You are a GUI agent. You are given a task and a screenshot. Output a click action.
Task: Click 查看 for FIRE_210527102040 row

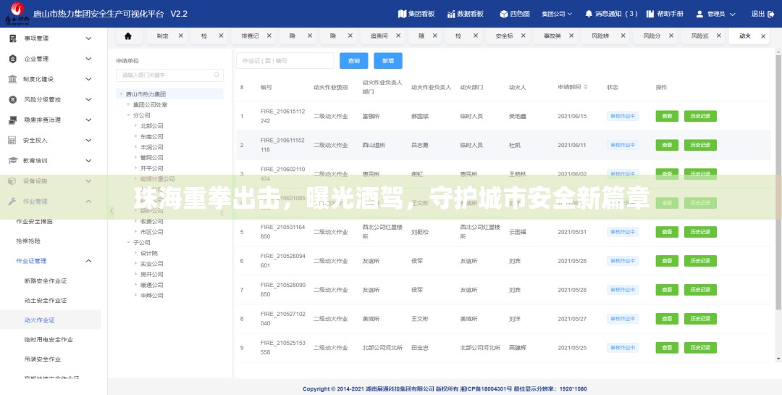(667, 319)
